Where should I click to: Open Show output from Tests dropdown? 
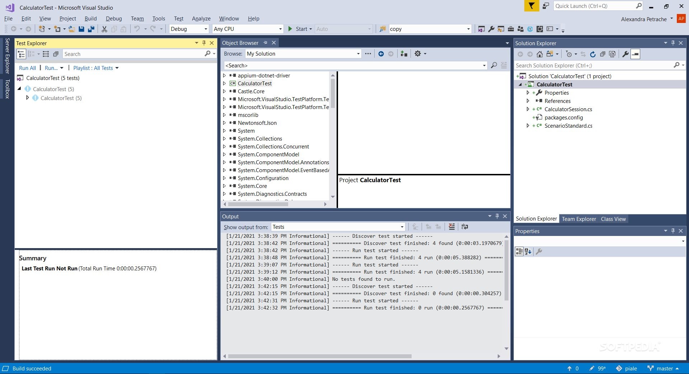(338, 227)
